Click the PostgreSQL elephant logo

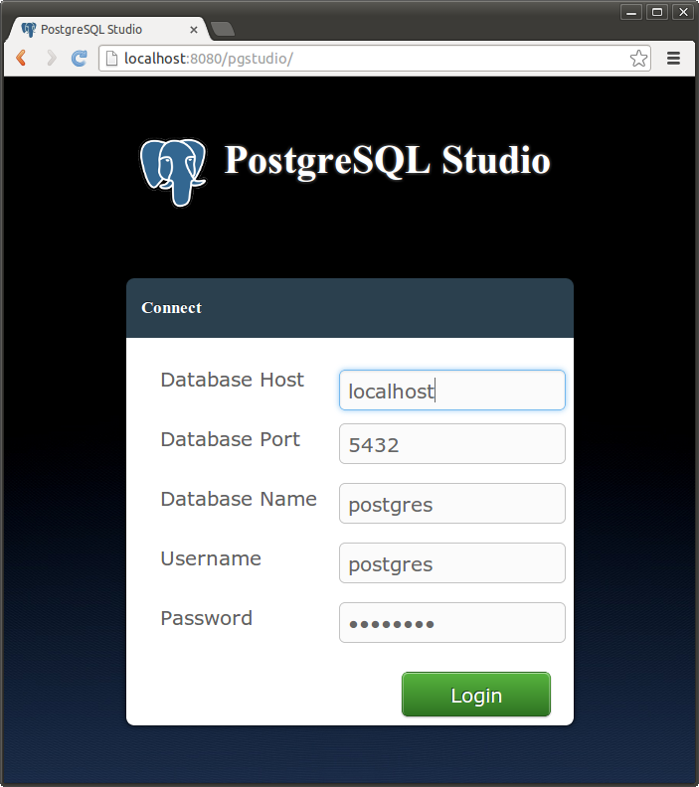click(x=173, y=172)
